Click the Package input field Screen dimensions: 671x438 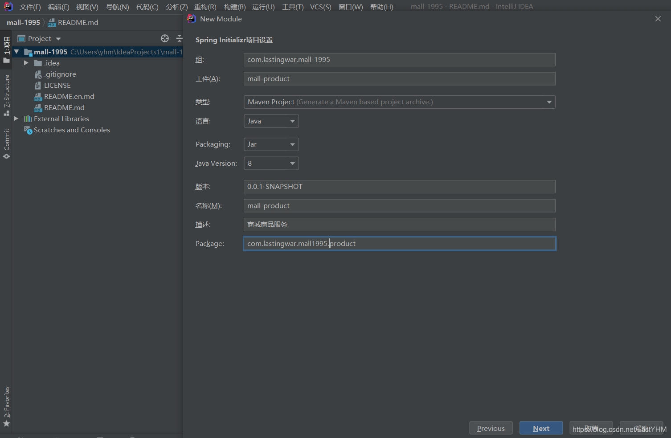[x=399, y=244]
